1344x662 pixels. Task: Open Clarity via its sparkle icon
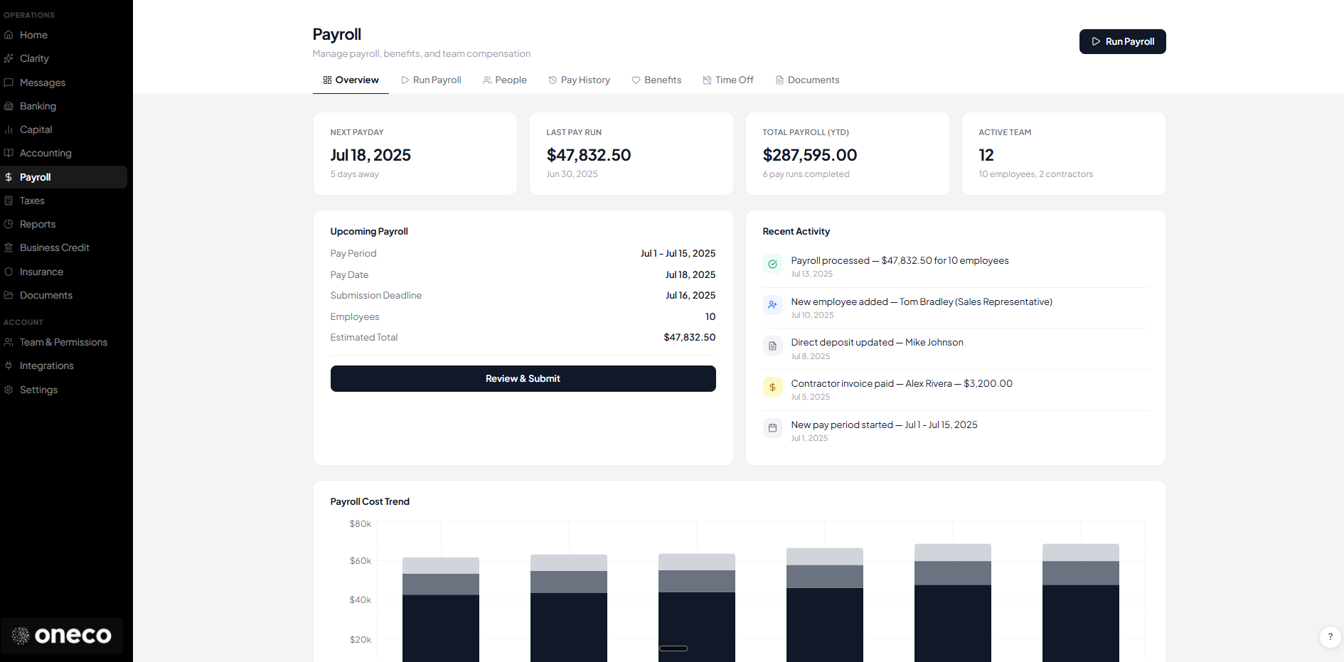tap(9, 58)
